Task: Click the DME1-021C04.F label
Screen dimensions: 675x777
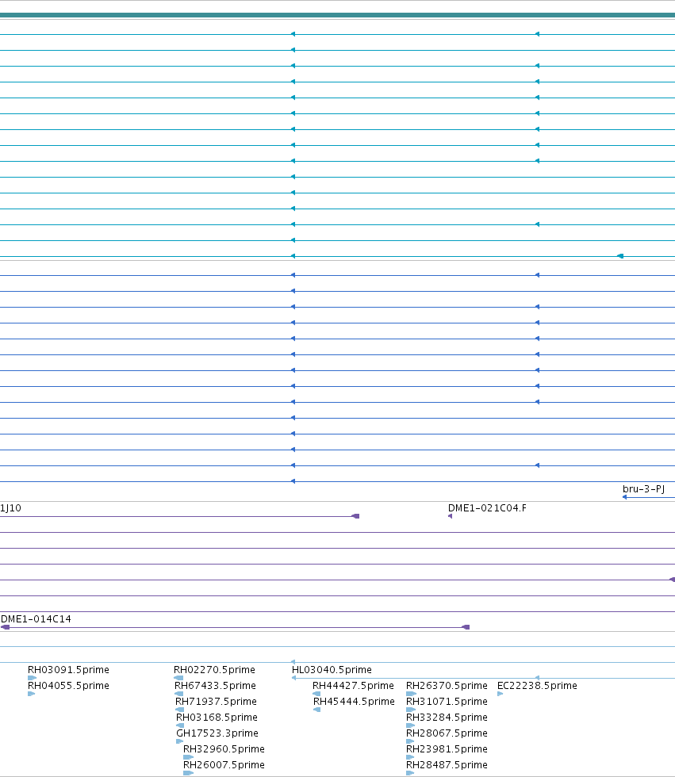Action: [x=487, y=508]
